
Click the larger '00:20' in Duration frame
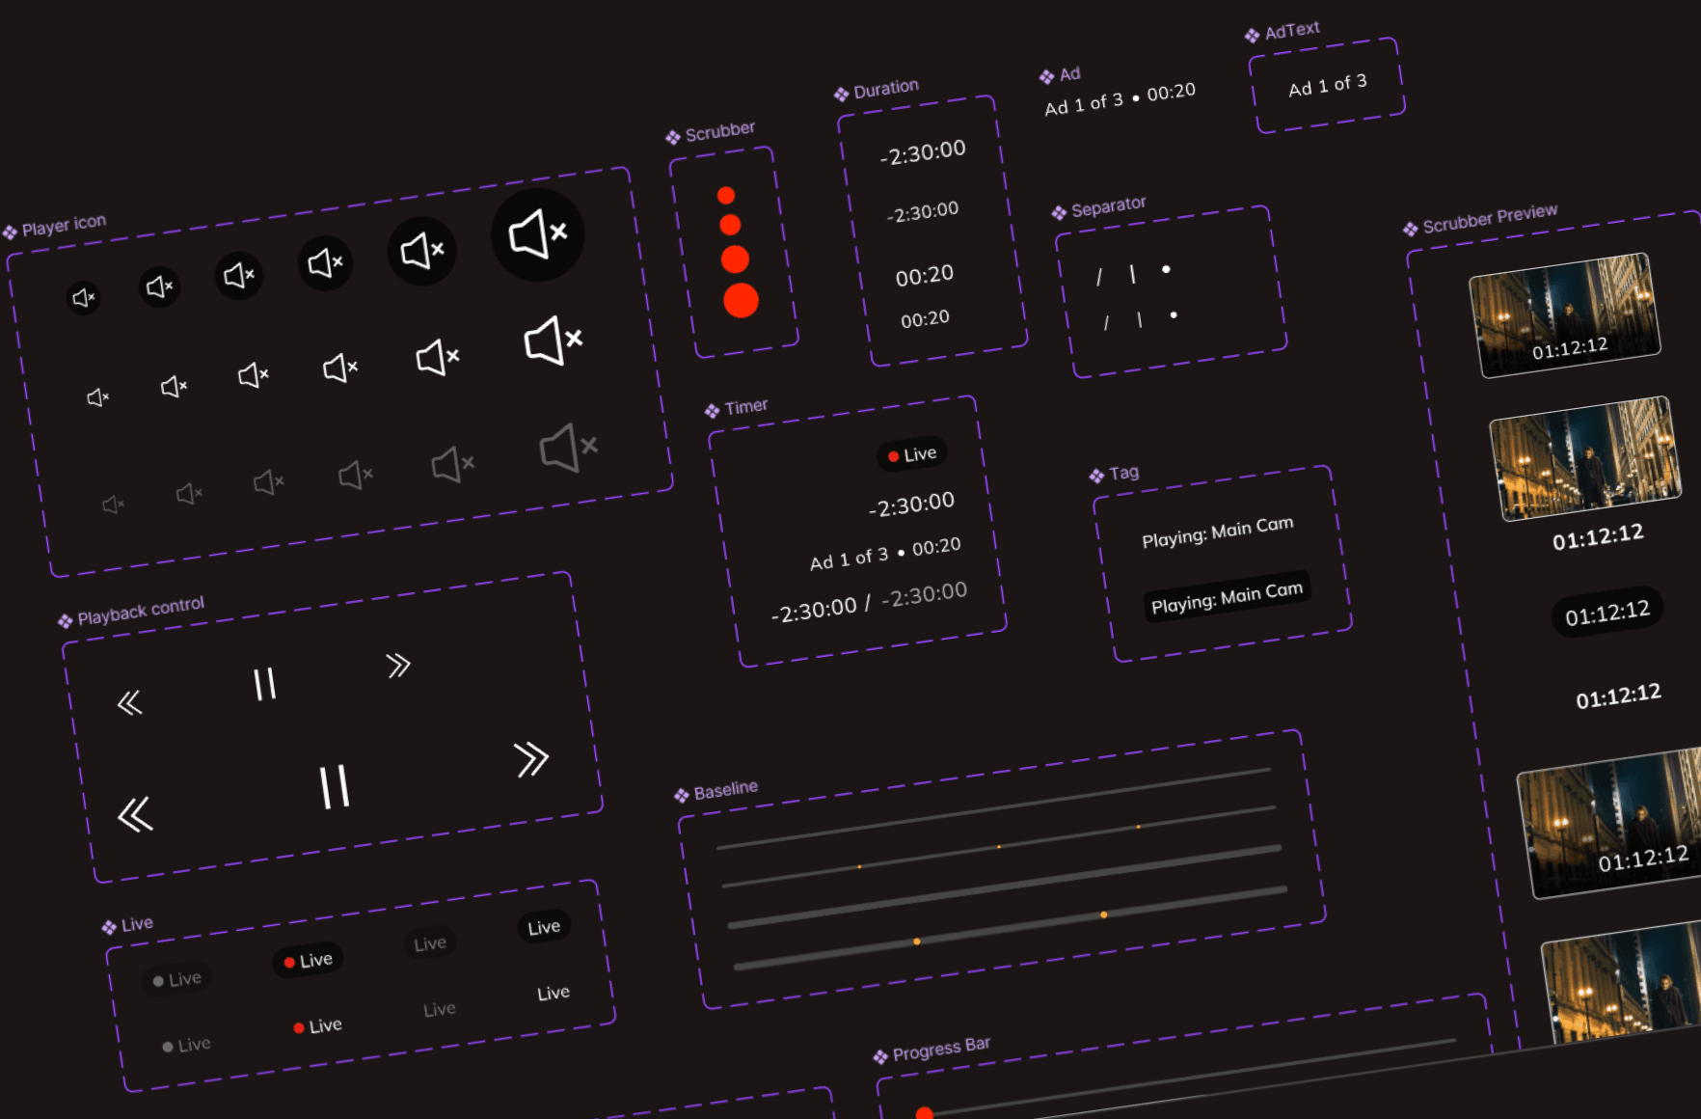tap(925, 276)
